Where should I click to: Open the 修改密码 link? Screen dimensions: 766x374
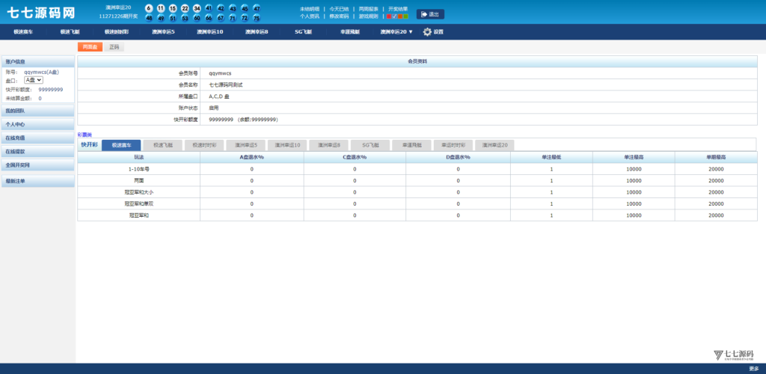click(x=339, y=16)
